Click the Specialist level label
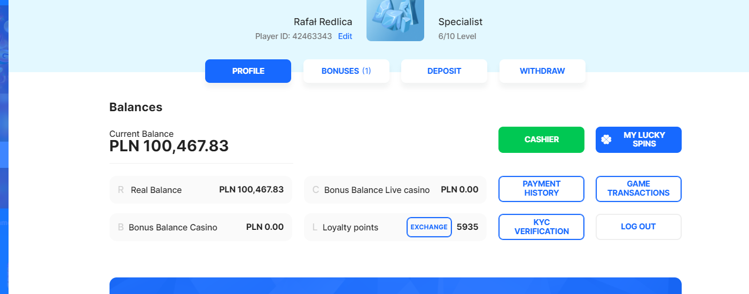This screenshot has height=294, width=749. 460,22
